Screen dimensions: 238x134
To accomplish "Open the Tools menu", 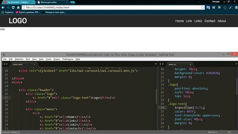I will [49, 59].
